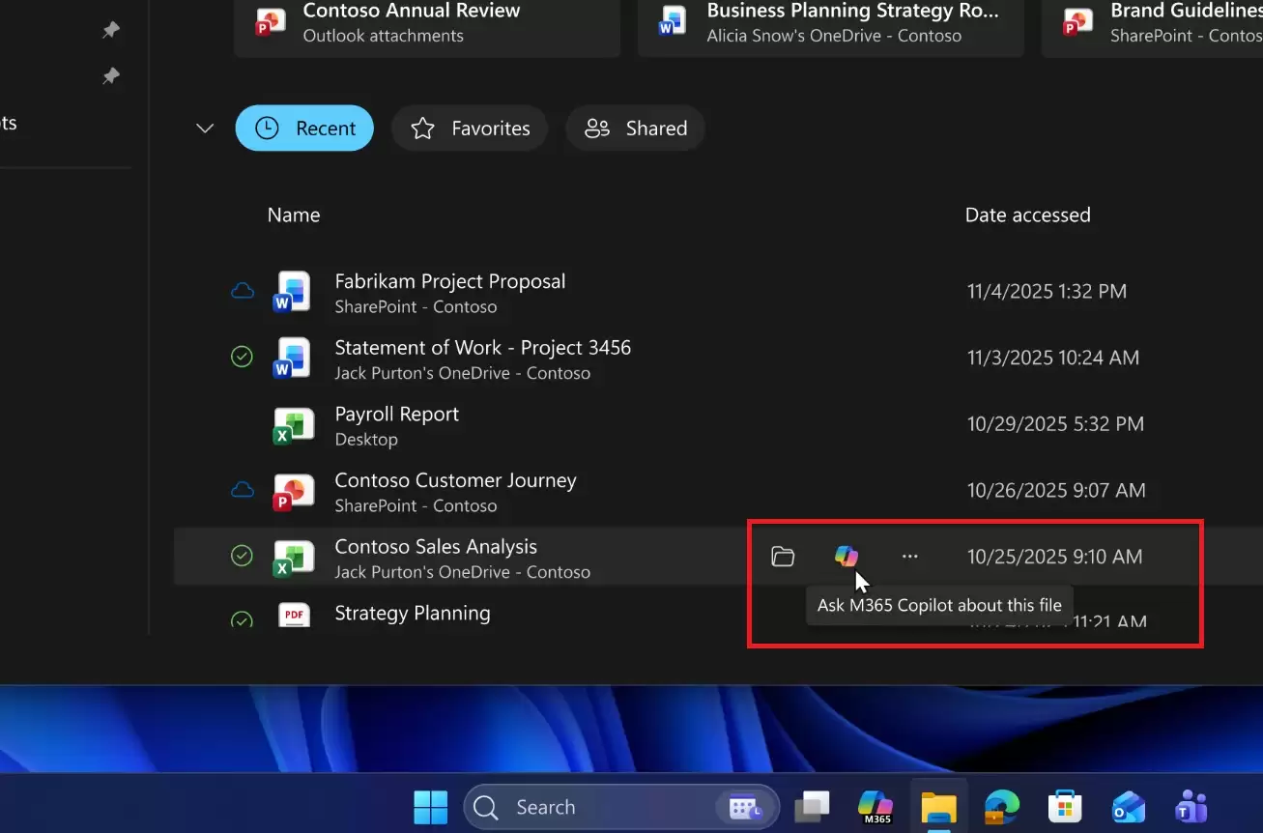The image size is (1263, 833).
Task: Open M365 Copilot from the taskbar
Action: coord(874,806)
